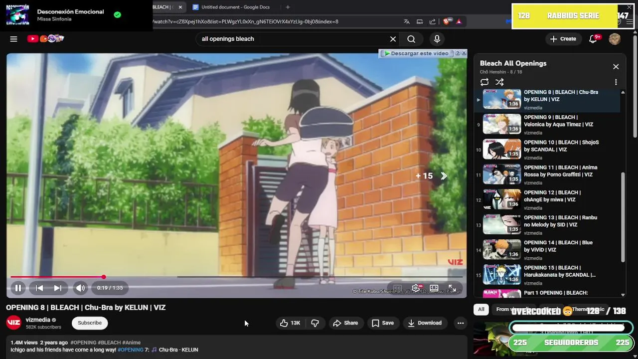The width and height of the screenshot is (638, 359).
Task: Start voice search with the microphone
Action: [x=437, y=39]
